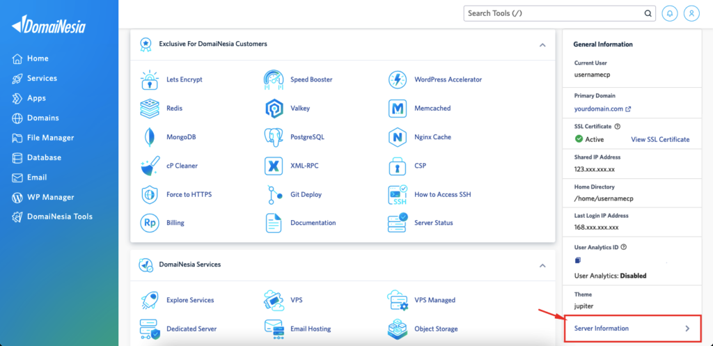Open the VPS cloud icon

274,300
